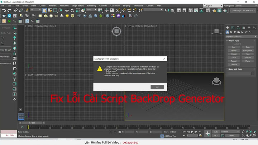Image resolution: width=258 pixels, height=145 pixels.
Task: Switch to the Hierarchy panel tab icon
Action: coord(238,28)
